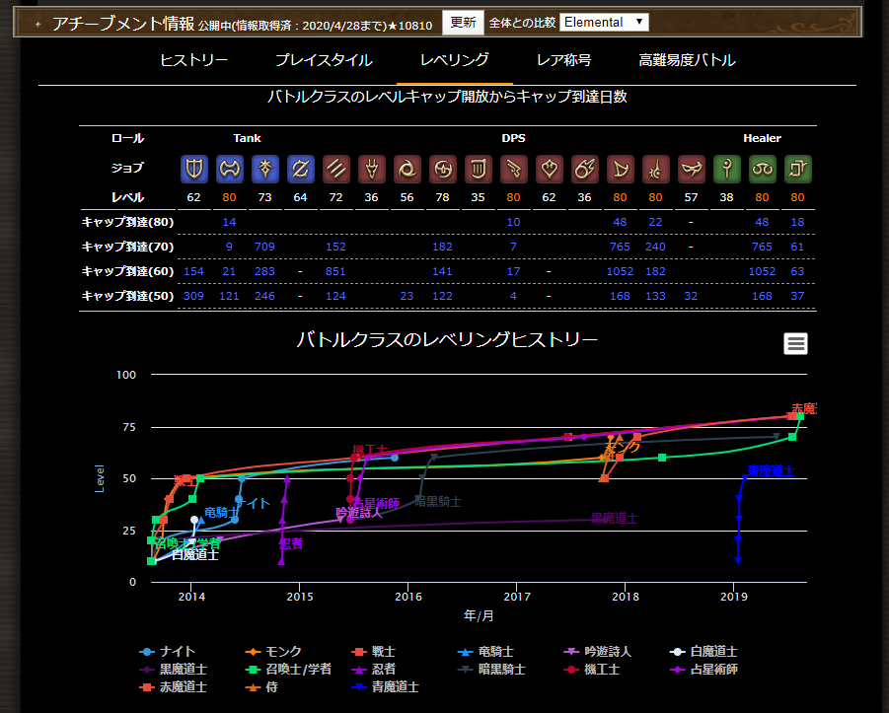Toggle 機工士 legend entry

[592, 670]
